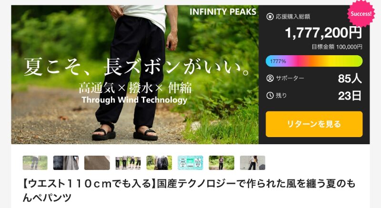Click the yellow リターンを見る button
381x208 pixels.
click(314, 124)
